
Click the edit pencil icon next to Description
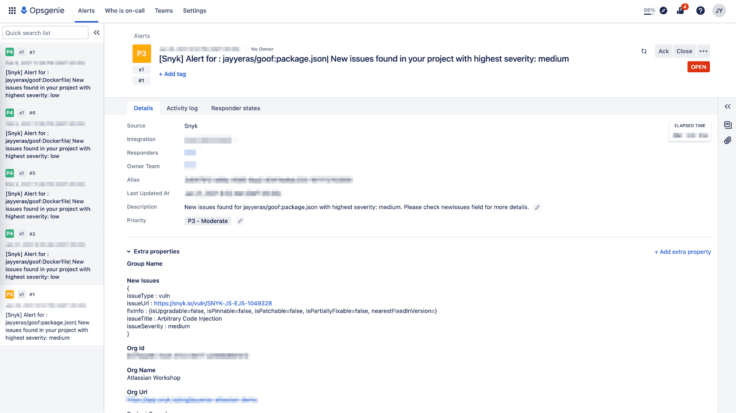(x=537, y=207)
